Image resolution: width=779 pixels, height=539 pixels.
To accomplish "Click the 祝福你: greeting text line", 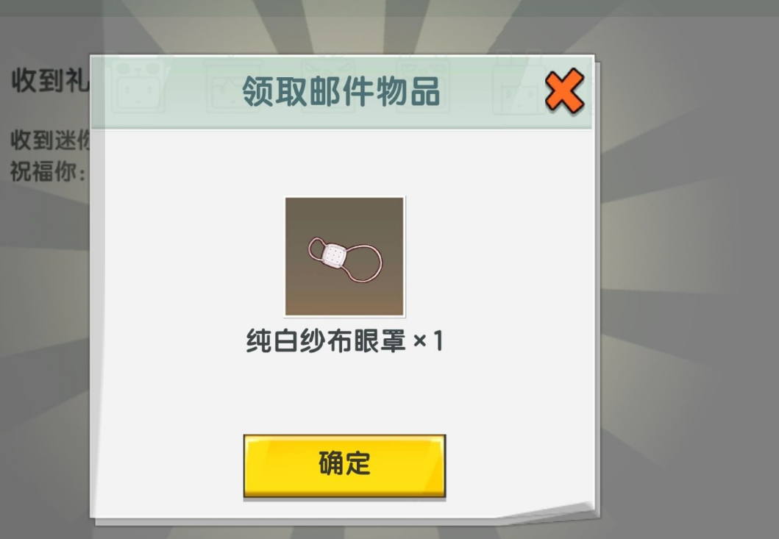I will [x=48, y=172].
